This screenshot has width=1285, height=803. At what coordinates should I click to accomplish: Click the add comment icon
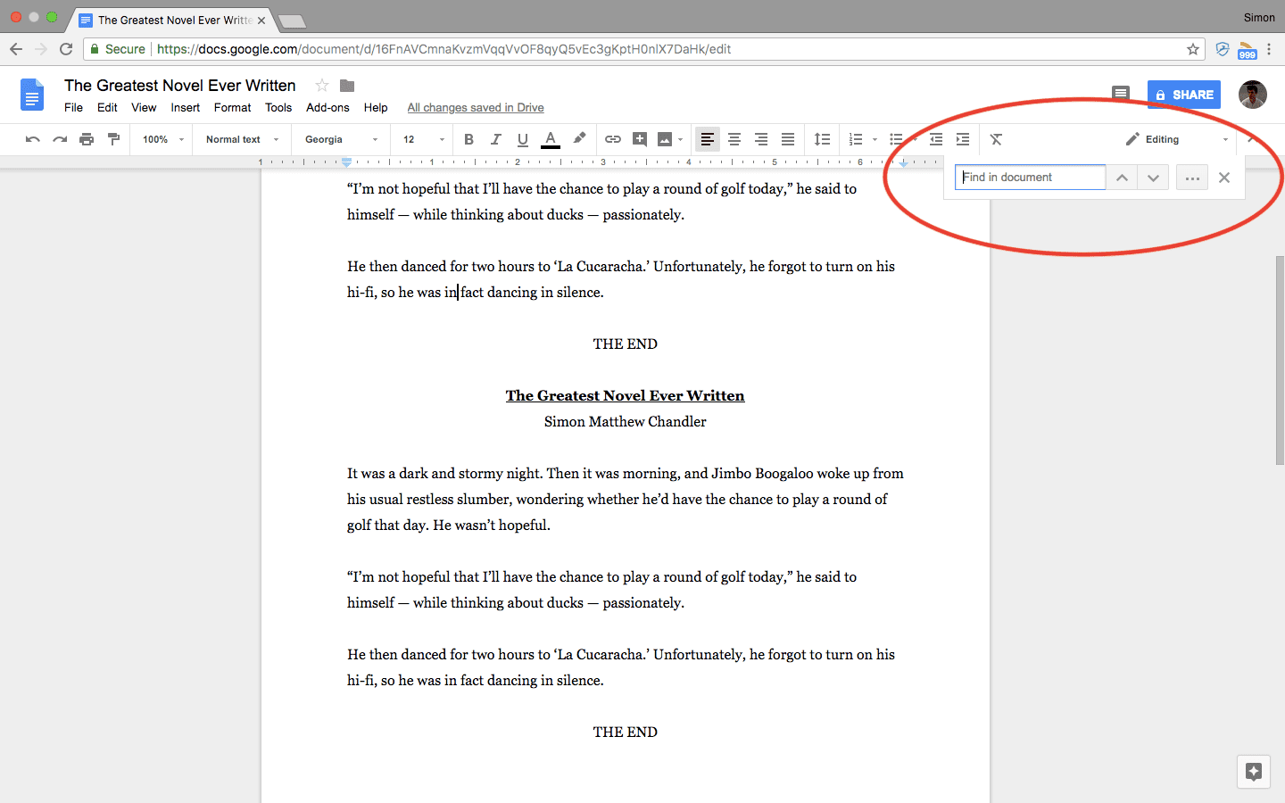[640, 139]
